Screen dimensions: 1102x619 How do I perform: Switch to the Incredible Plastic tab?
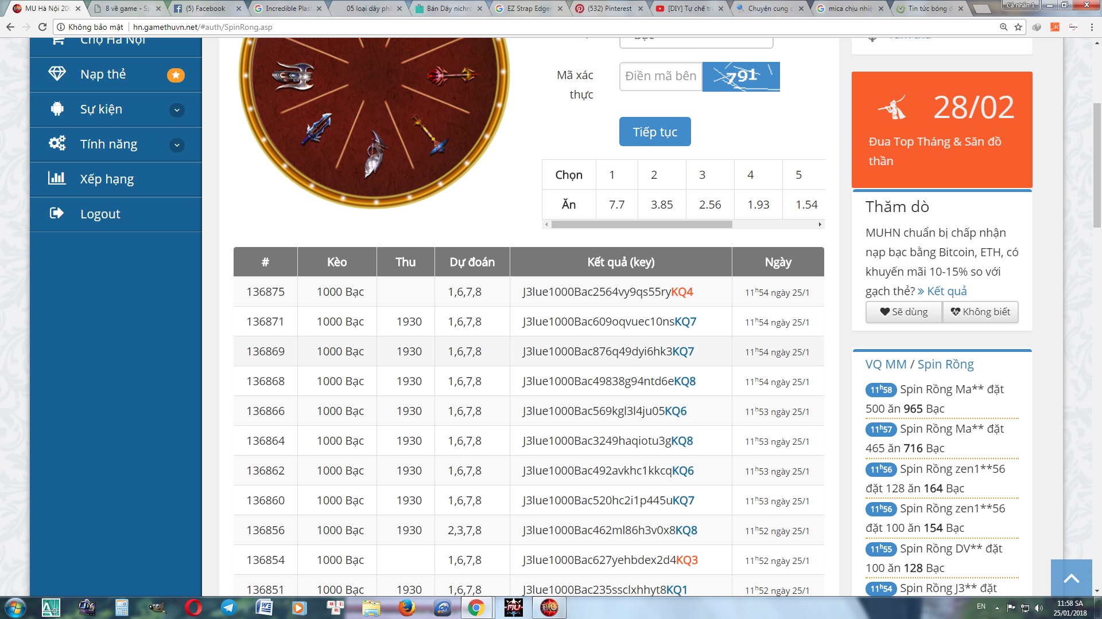(x=287, y=9)
